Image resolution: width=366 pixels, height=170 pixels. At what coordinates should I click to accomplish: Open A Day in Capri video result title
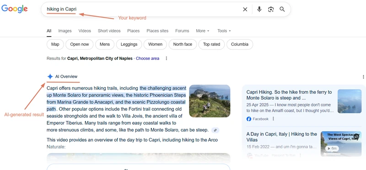(282, 137)
